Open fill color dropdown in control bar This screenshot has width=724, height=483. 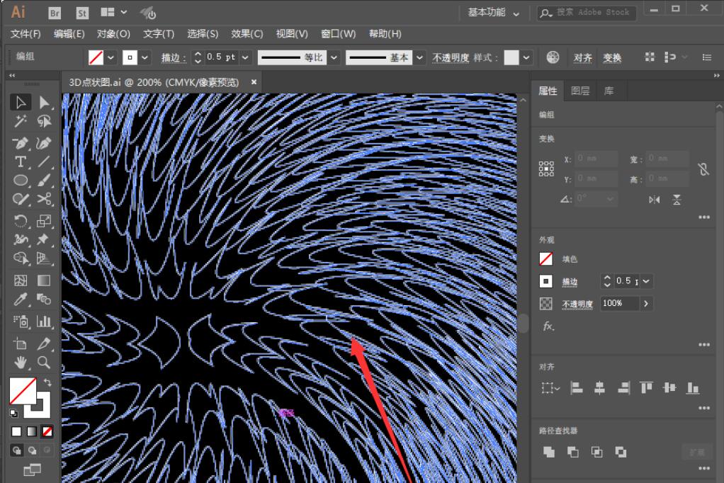[x=111, y=58]
